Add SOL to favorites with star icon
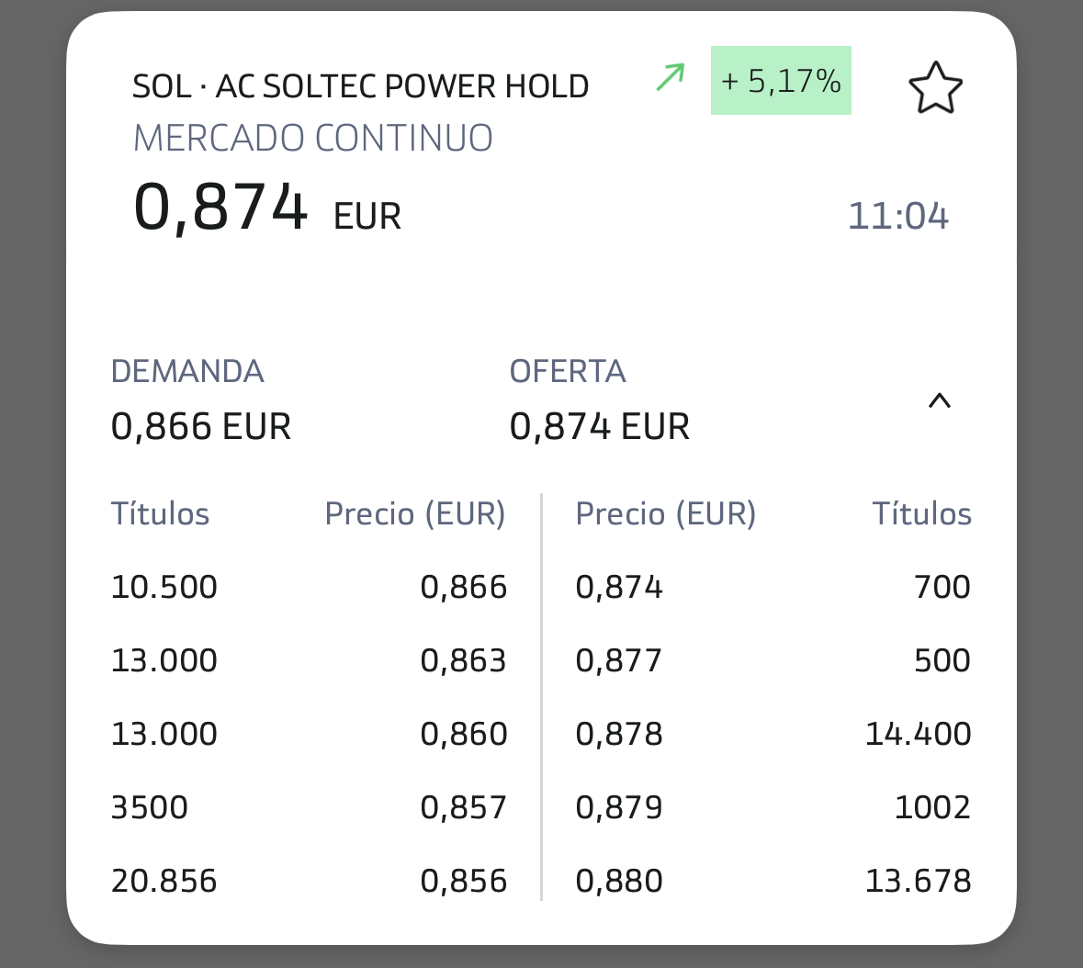 [935, 88]
